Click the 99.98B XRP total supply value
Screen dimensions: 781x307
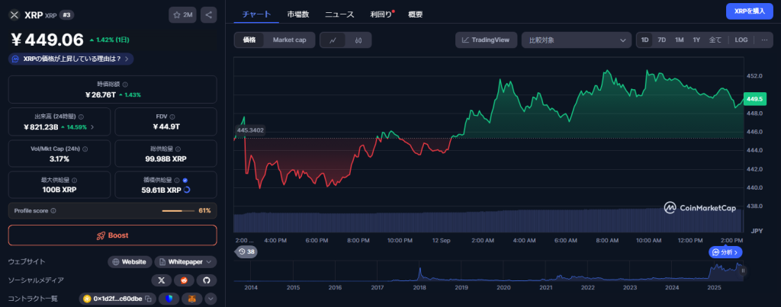(x=166, y=158)
